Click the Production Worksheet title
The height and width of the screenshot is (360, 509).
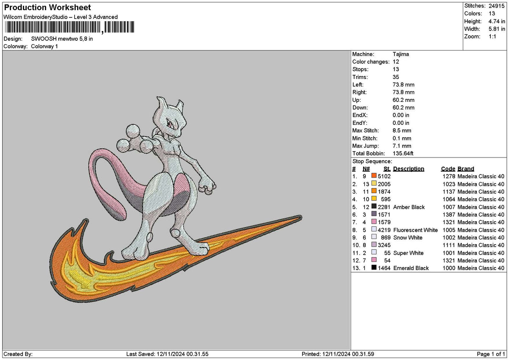(47, 8)
